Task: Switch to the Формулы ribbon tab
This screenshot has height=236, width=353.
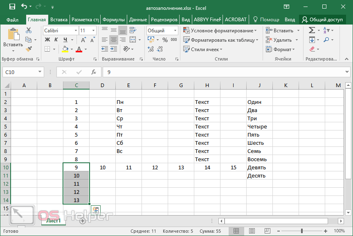Action: (x=113, y=20)
